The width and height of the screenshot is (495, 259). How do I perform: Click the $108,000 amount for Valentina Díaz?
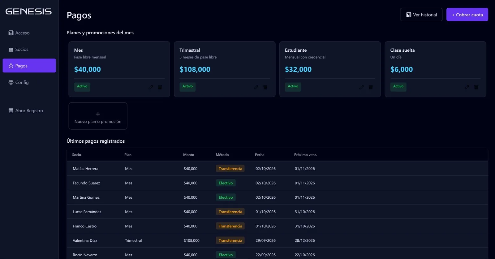(x=192, y=240)
